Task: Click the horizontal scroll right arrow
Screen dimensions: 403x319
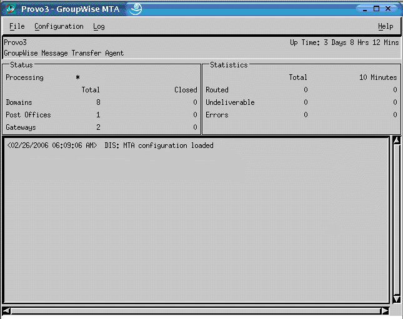Action: [385, 311]
